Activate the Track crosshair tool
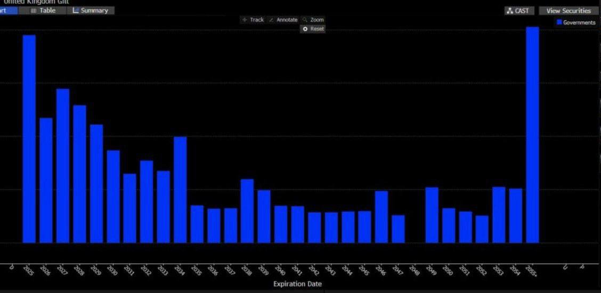 click(x=253, y=20)
